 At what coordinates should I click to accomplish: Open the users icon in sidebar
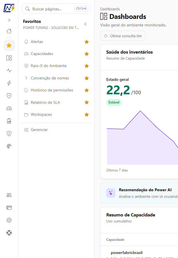(9, 195)
